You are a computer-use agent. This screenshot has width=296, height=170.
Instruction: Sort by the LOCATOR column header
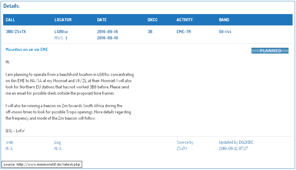point(63,20)
